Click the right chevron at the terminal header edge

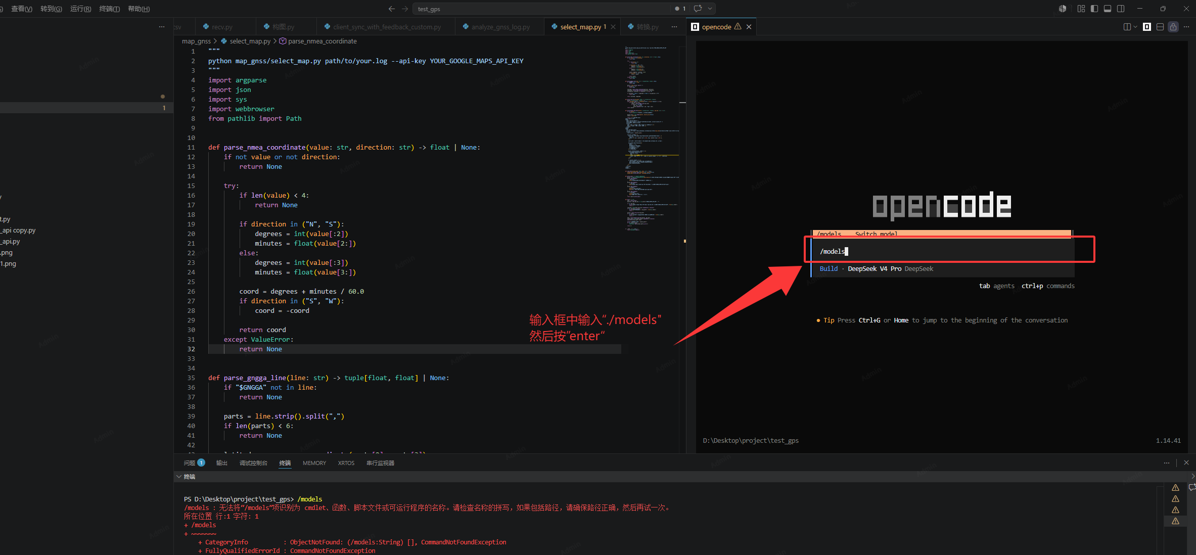pos(1193,476)
